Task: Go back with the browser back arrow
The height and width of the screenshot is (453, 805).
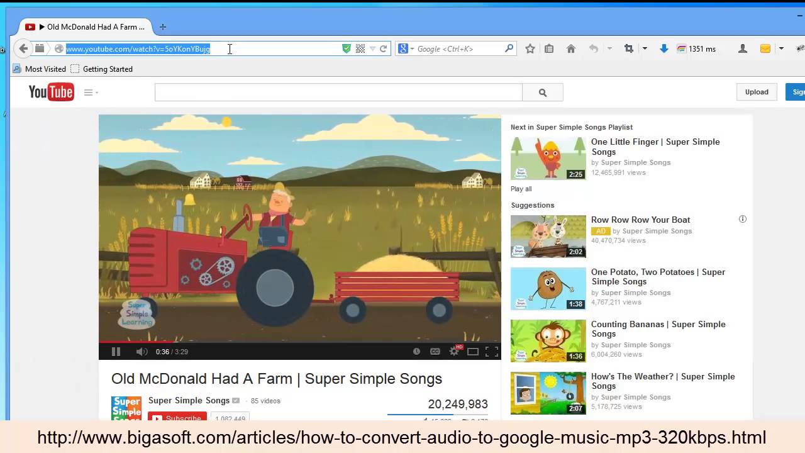Action: [x=23, y=48]
